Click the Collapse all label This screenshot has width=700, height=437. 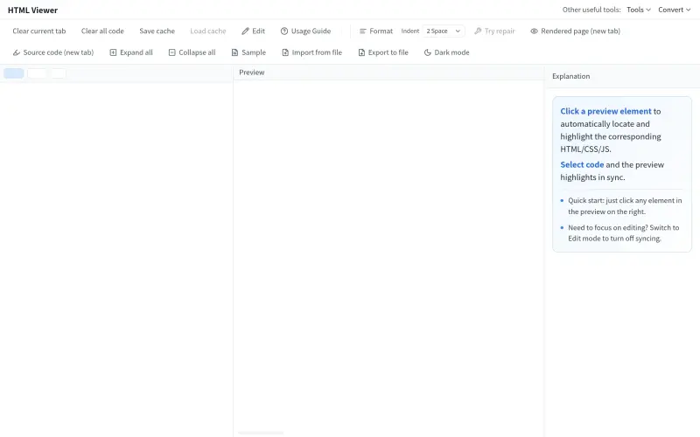click(x=198, y=52)
